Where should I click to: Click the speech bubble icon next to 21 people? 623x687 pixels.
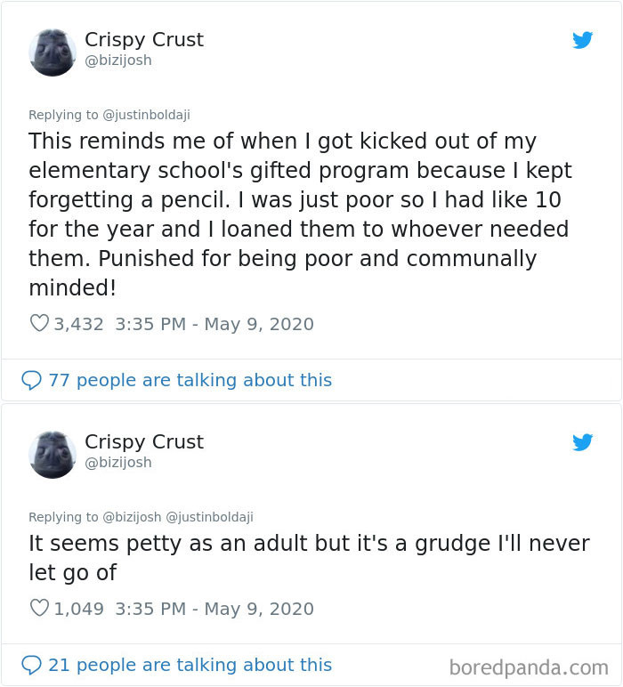click(31, 666)
